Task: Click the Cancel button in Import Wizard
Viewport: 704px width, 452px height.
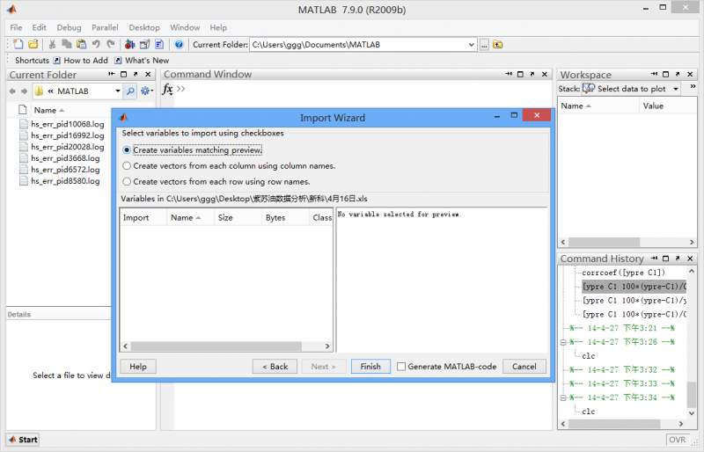Action: (x=524, y=367)
